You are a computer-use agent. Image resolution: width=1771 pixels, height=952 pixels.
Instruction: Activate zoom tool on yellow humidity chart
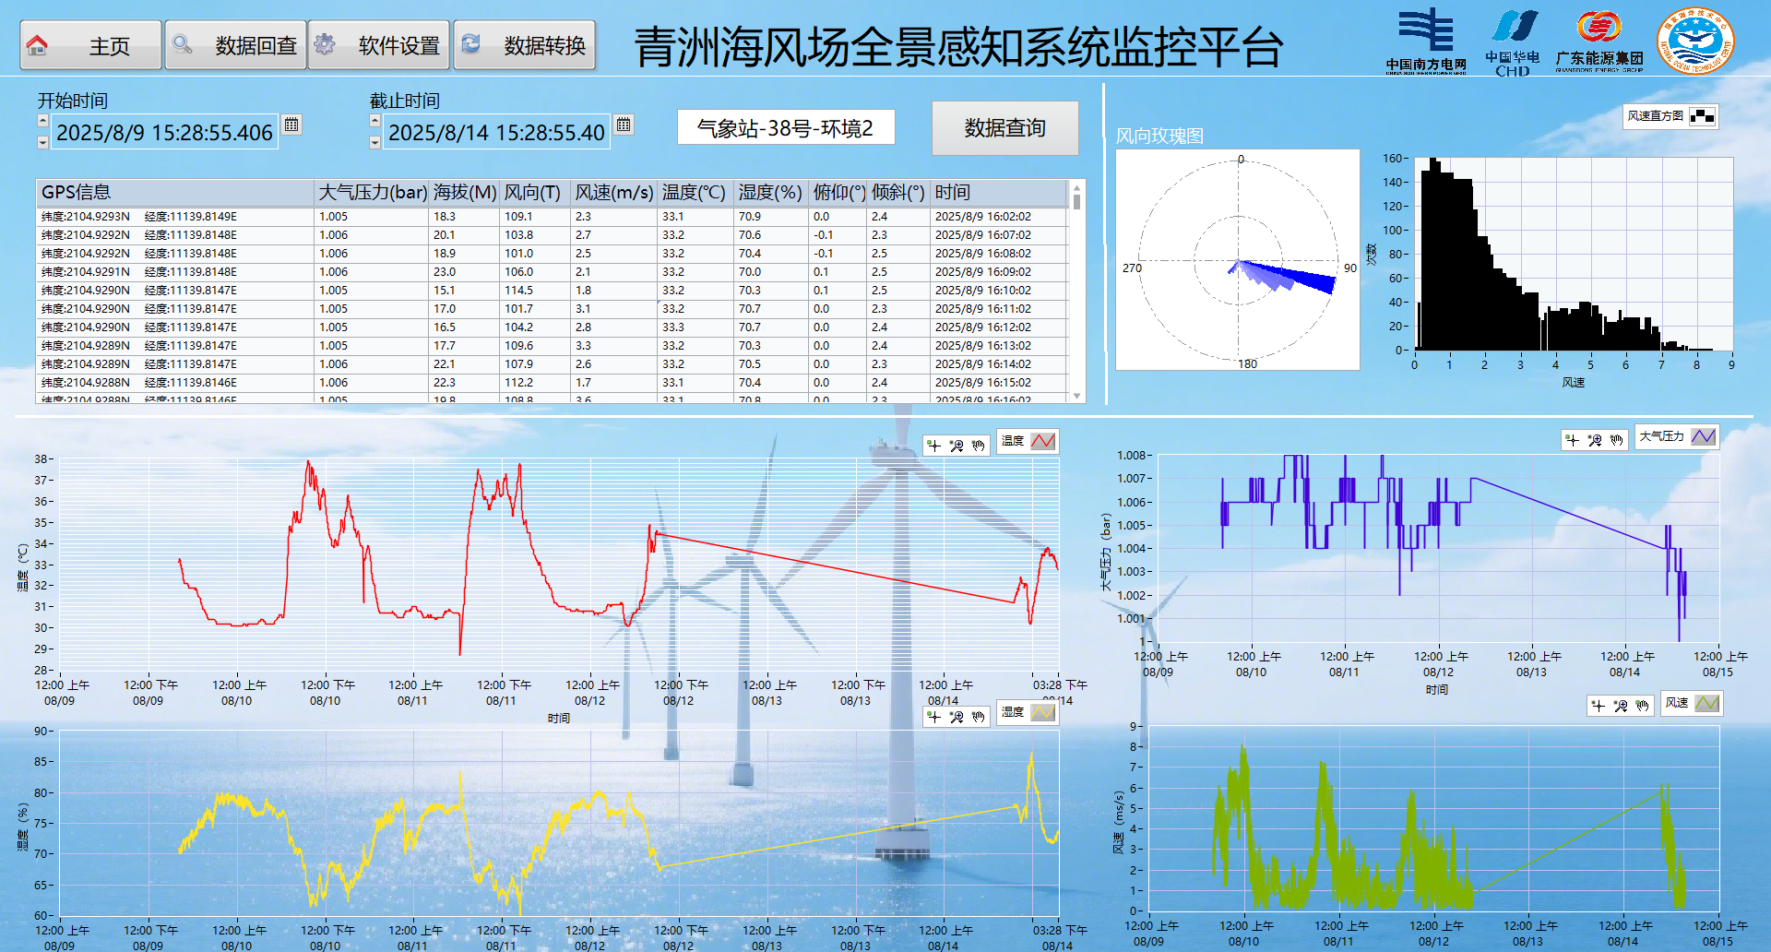pos(957,717)
